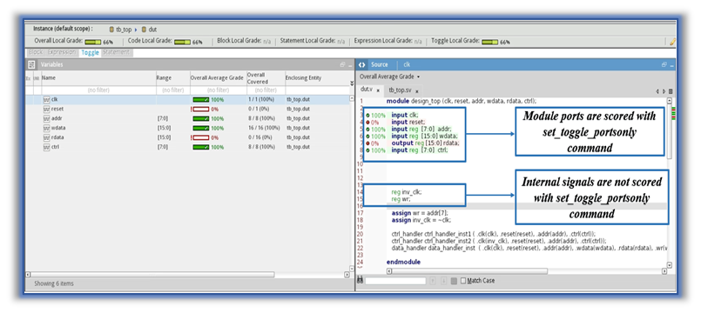Click the Name column filter field
The width and height of the screenshot is (701, 313).
98,90
